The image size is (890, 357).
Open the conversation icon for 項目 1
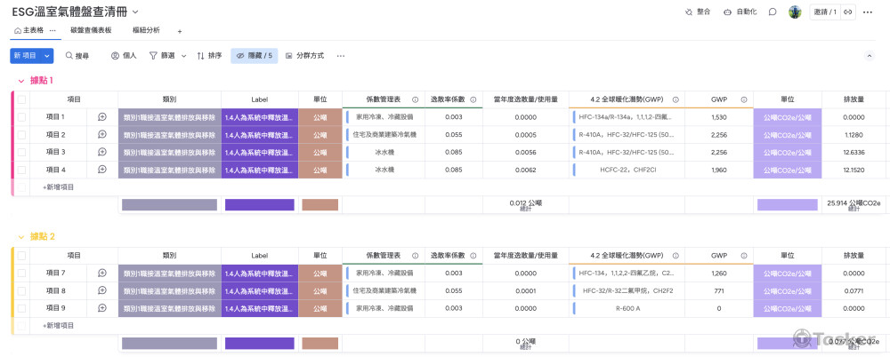pyautogui.click(x=102, y=117)
